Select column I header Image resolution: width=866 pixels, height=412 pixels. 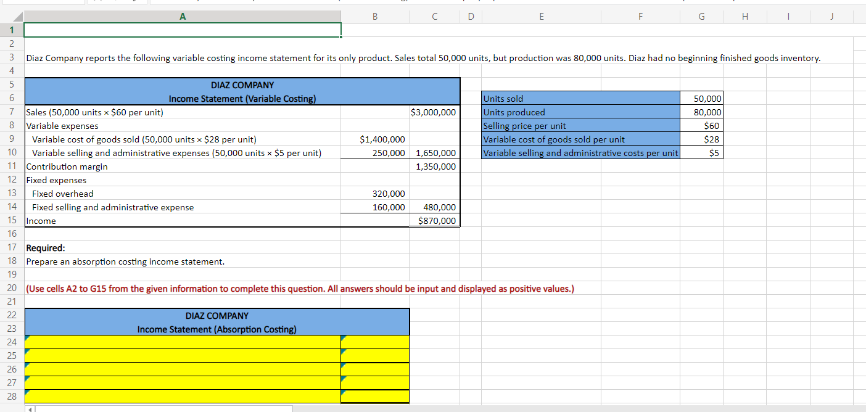[788, 17]
